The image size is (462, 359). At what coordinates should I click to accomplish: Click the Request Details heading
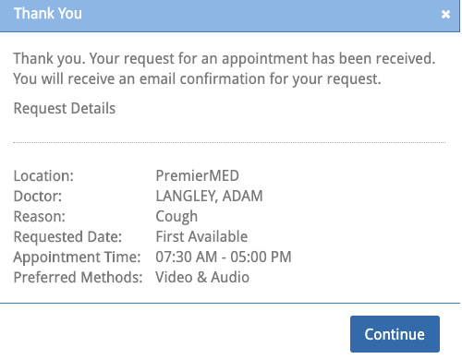[65, 108]
